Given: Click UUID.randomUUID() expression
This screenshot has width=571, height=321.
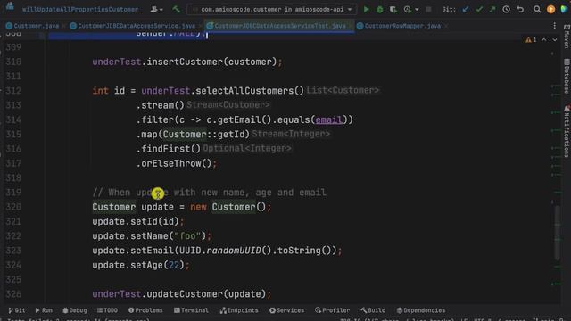Looking at the screenshot, I should (226, 251).
